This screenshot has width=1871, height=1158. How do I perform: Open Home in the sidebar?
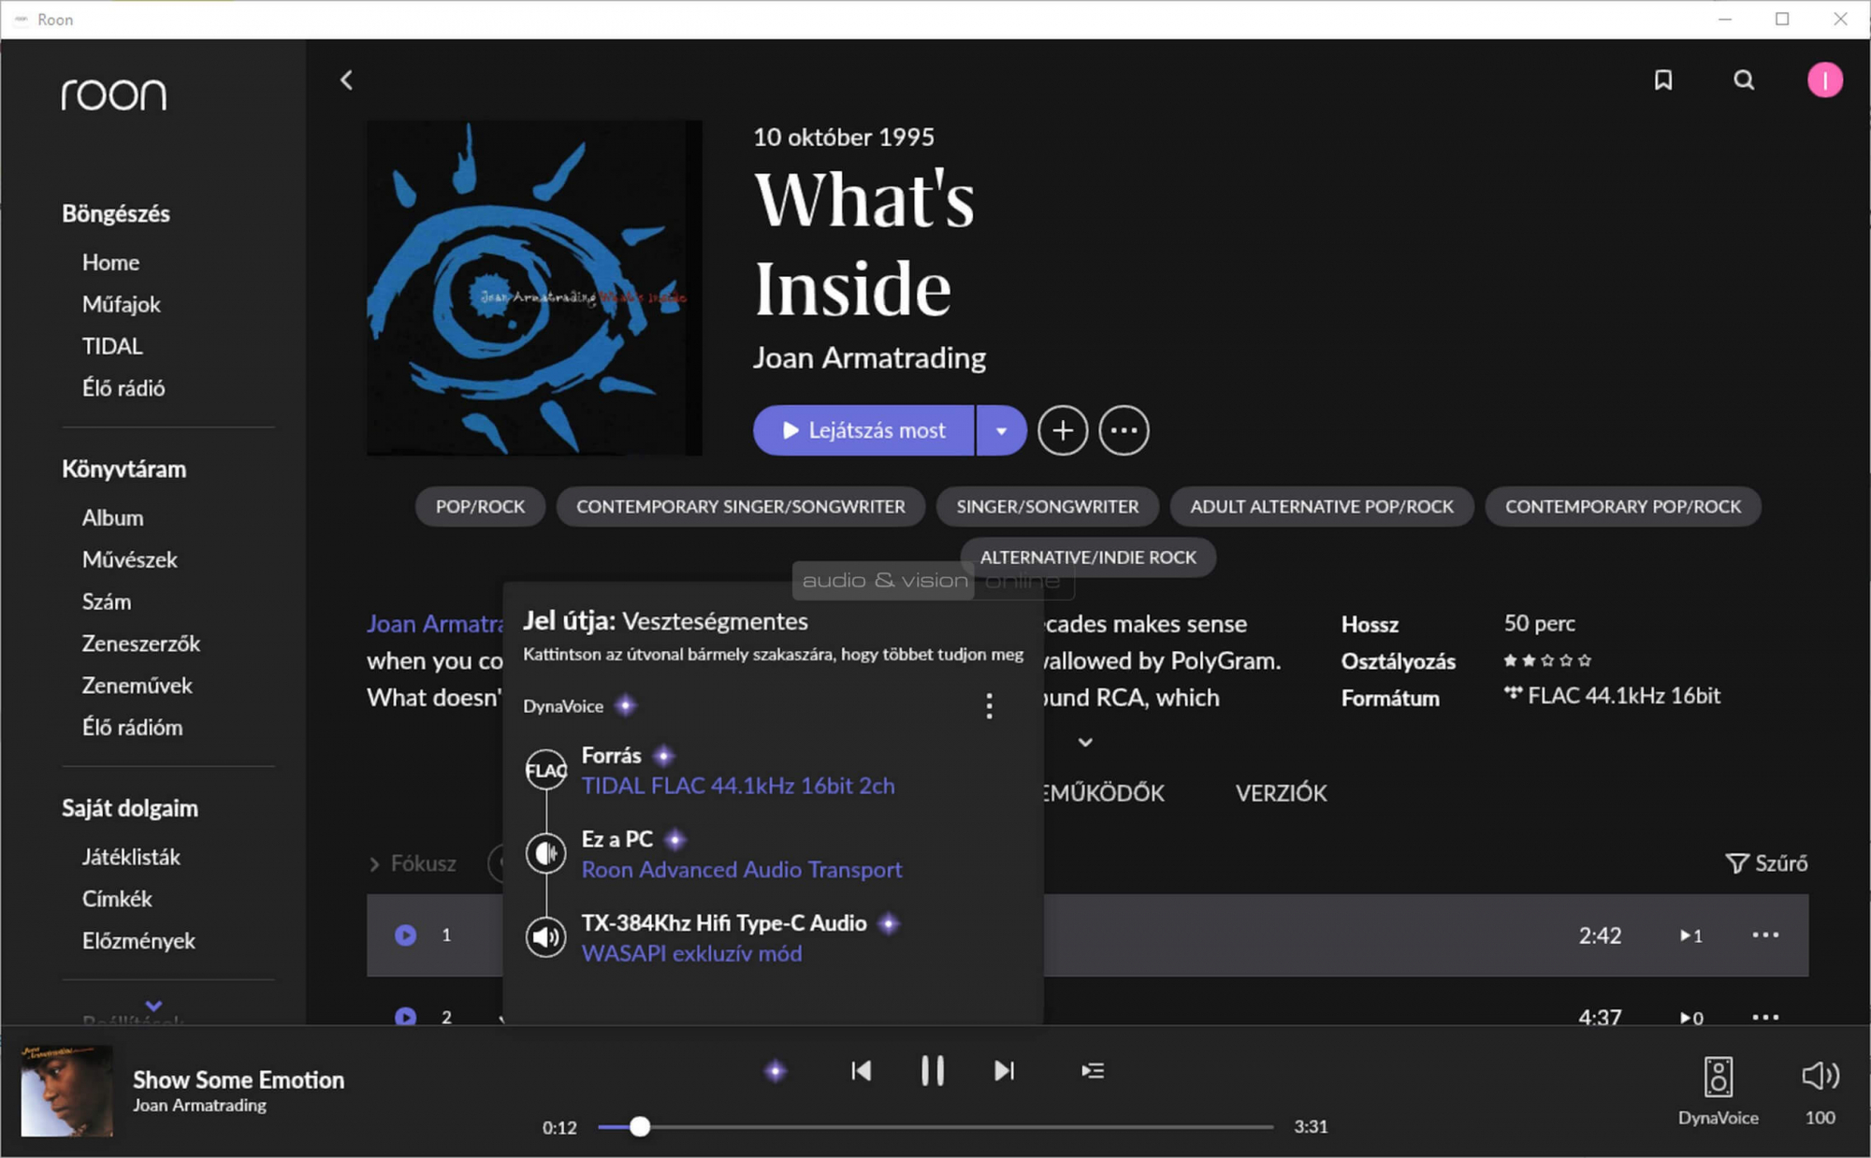(110, 263)
